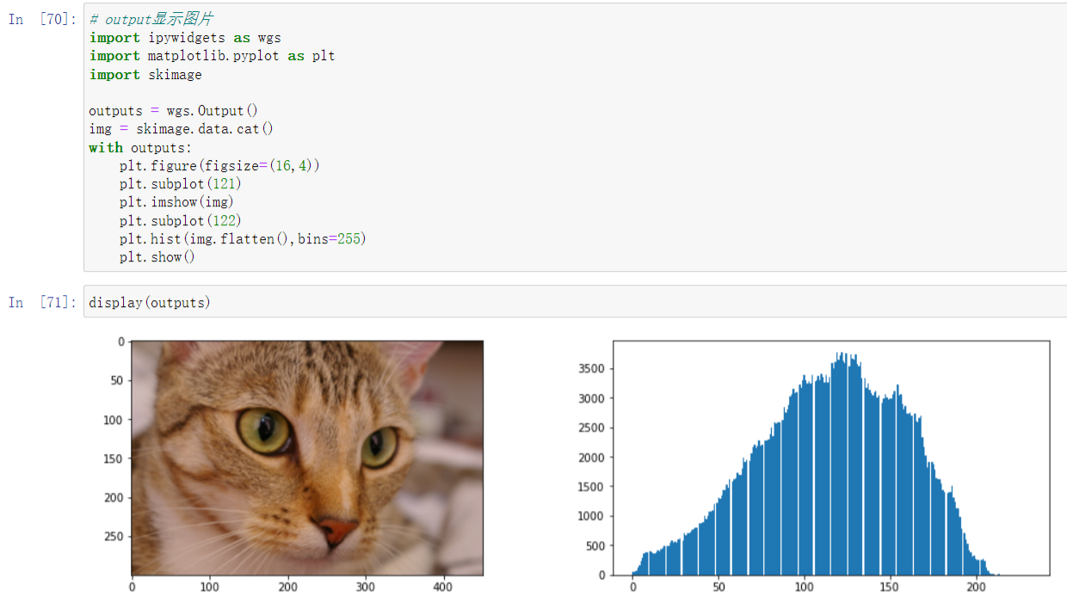Click the 'plt.subplot(122)' line
Viewport: 1067px width, 597px height.
click(x=181, y=220)
